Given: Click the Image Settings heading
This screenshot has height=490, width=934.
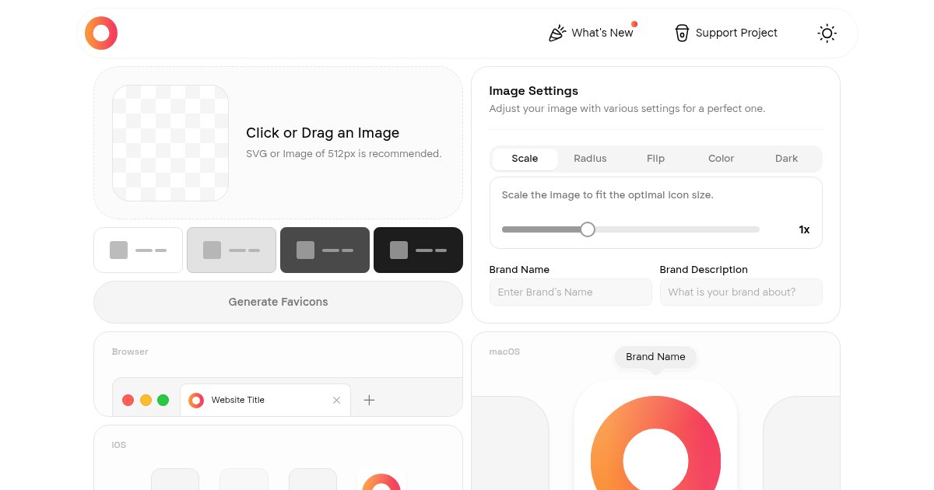Looking at the screenshot, I should tap(534, 91).
